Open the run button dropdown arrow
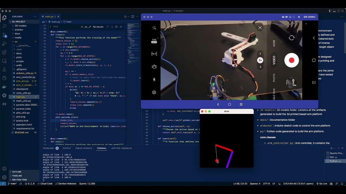 (x=128, y=17)
